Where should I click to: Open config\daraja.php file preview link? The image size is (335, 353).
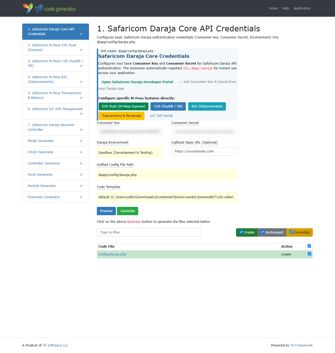click(x=112, y=254)
